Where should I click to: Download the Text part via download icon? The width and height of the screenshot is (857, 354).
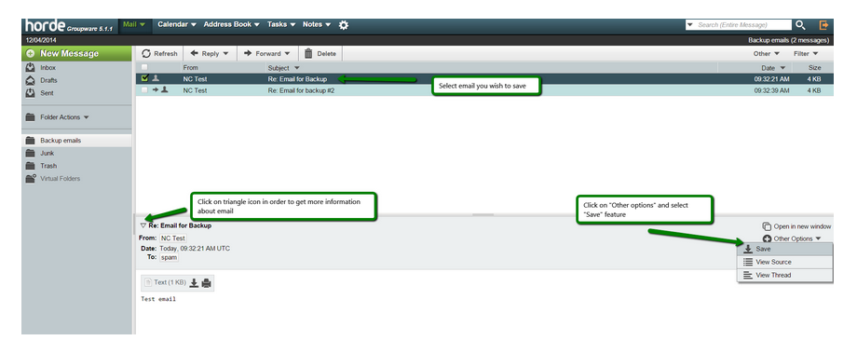click(194, 282)
